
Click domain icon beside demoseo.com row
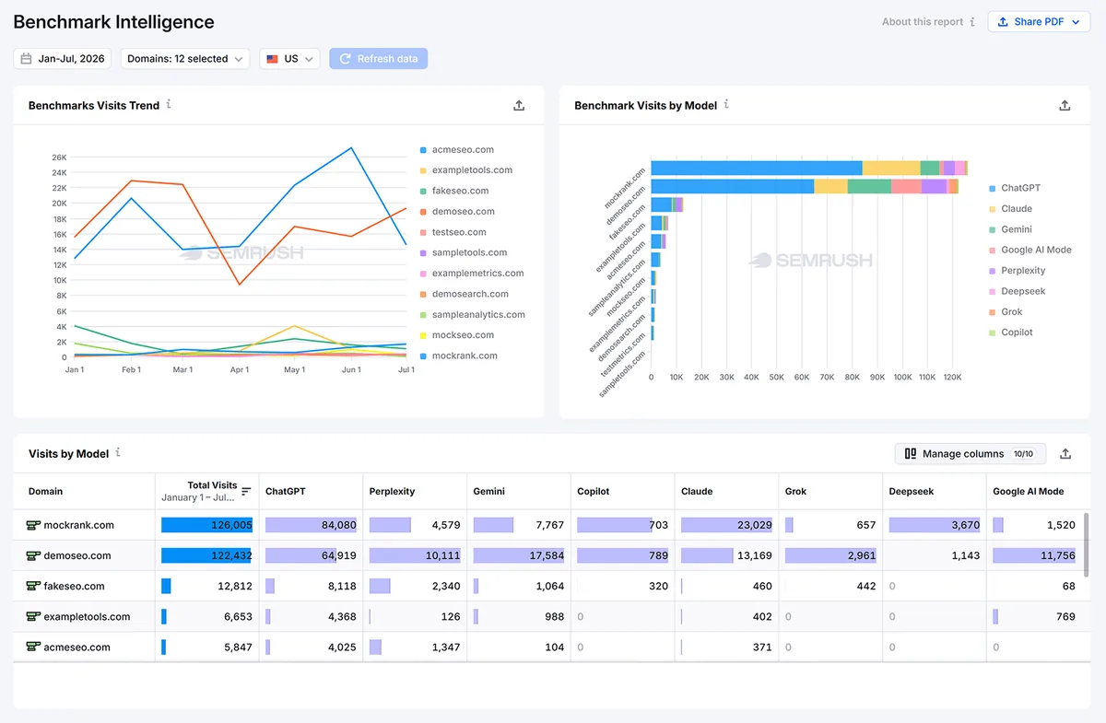[33, 555]
